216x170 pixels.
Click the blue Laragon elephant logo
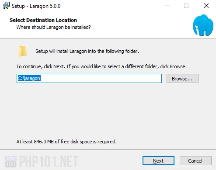coord(203,25)
